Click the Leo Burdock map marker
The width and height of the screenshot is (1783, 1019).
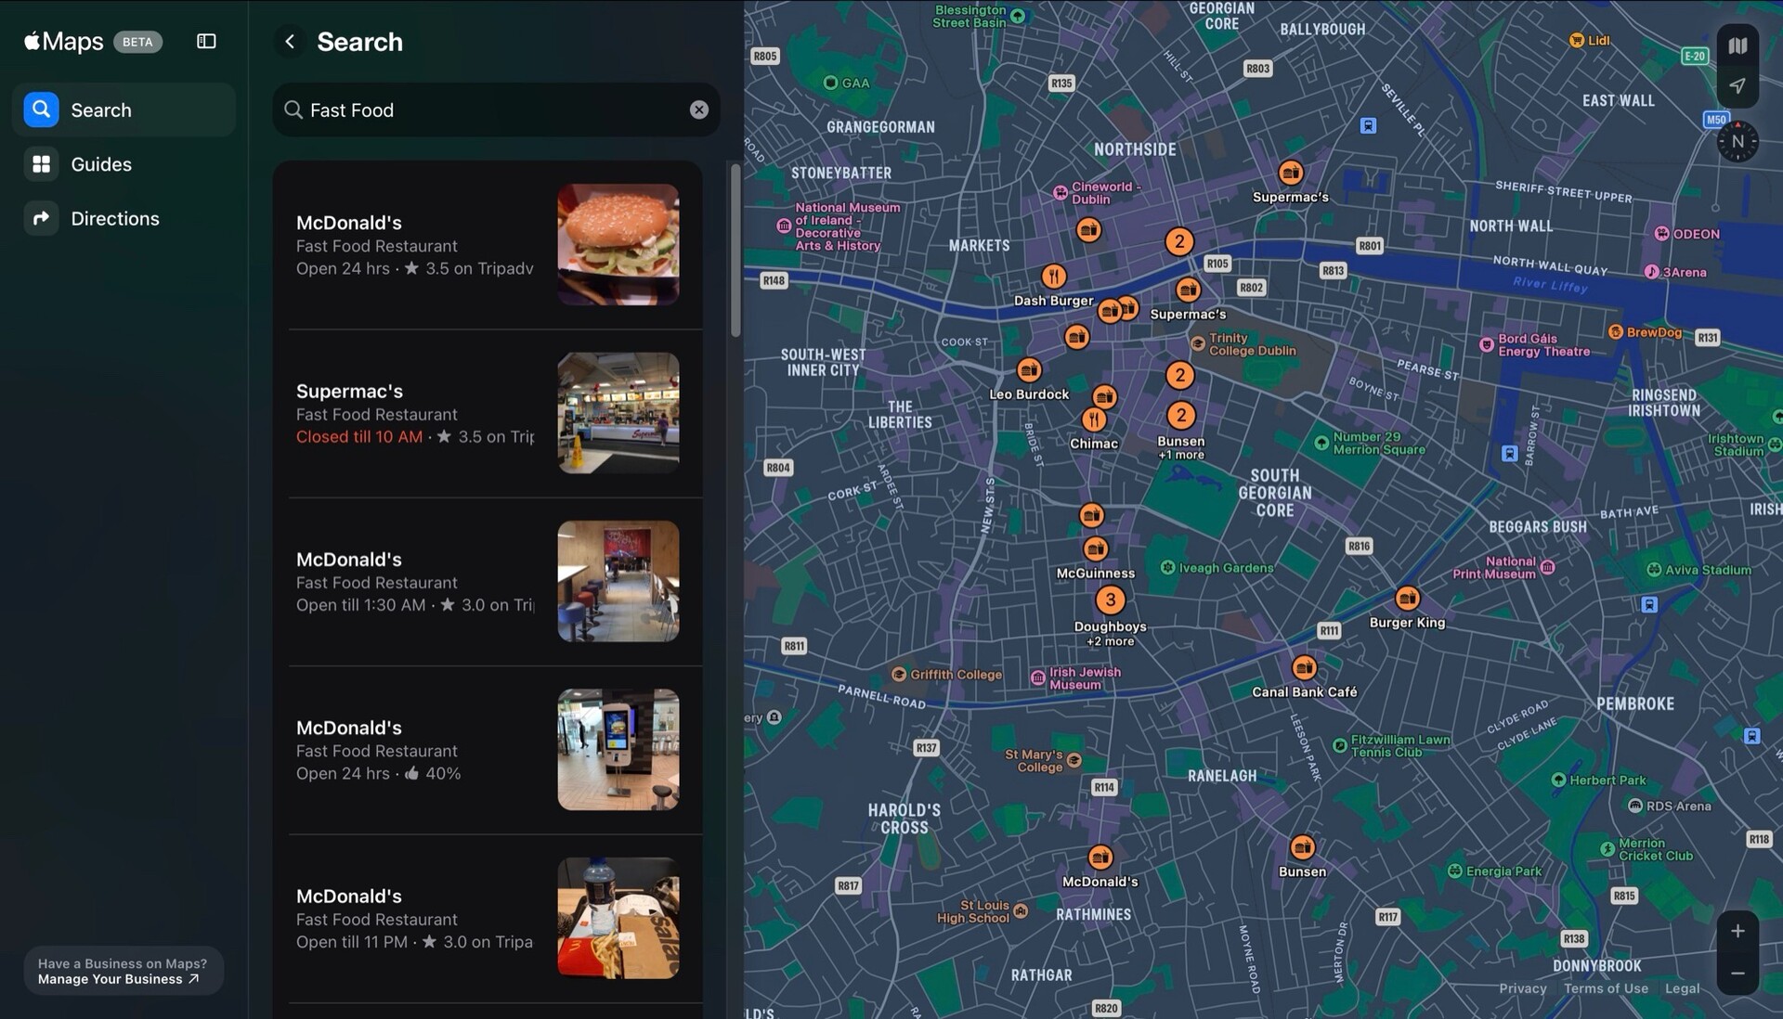(1028, 370)
